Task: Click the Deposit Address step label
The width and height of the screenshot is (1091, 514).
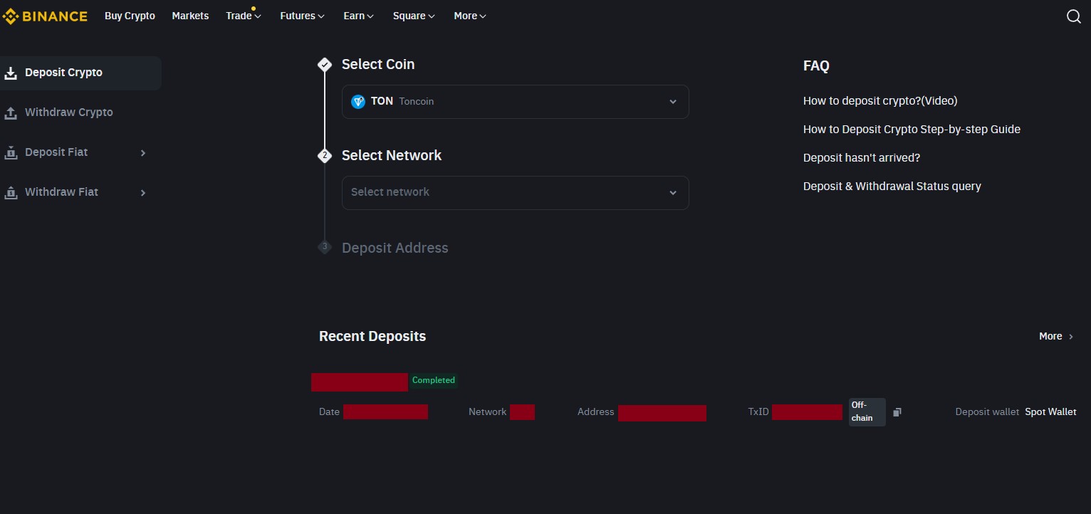Action: click(395, 248)
